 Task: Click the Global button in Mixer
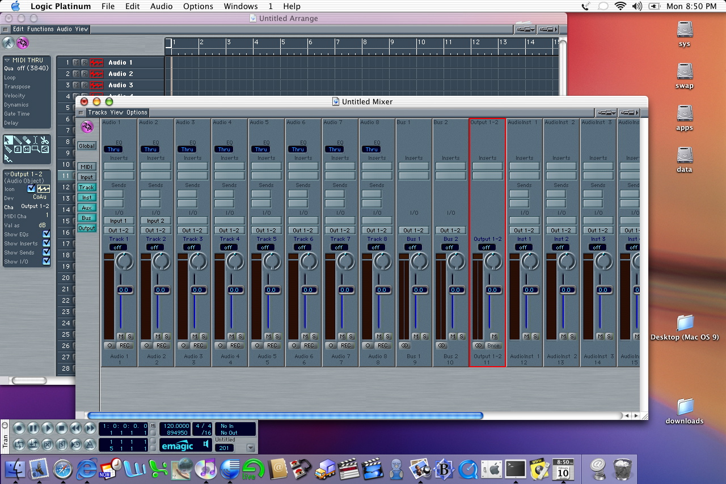tap(87, 146)
